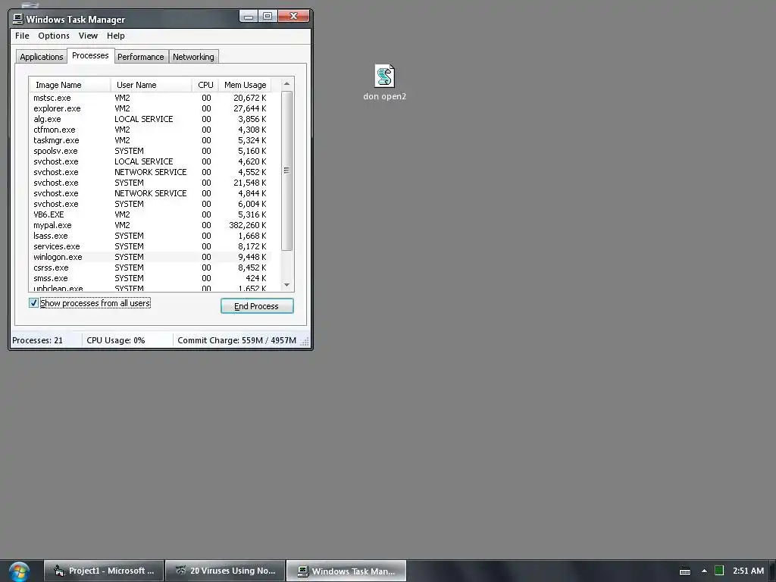This screenshot has height=582, width=776.
Task: Select the alg.exe process row
Action: 151,119
